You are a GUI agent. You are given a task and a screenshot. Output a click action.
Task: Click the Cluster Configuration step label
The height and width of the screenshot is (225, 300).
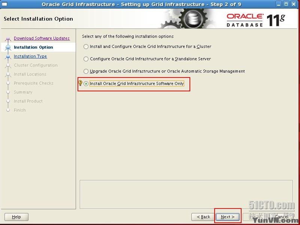coord(36,65)
